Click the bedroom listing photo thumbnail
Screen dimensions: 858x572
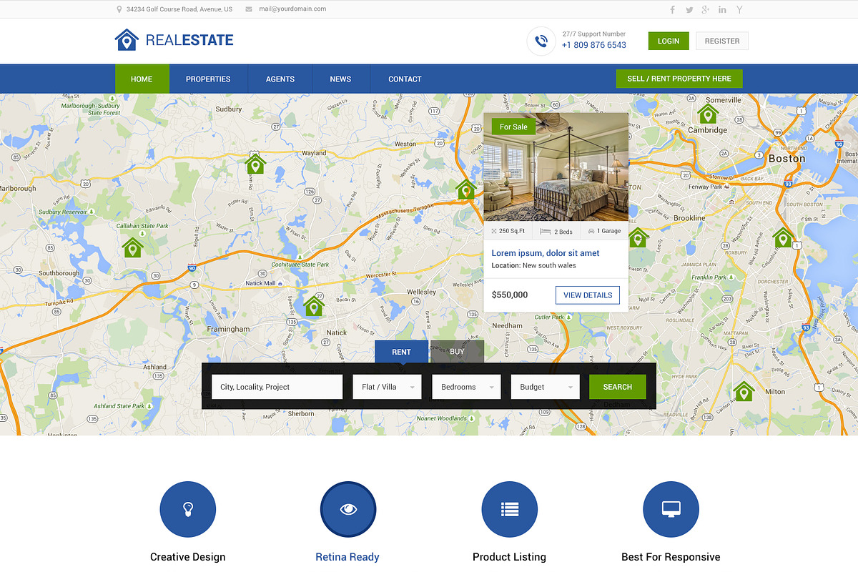coord(556,167)
